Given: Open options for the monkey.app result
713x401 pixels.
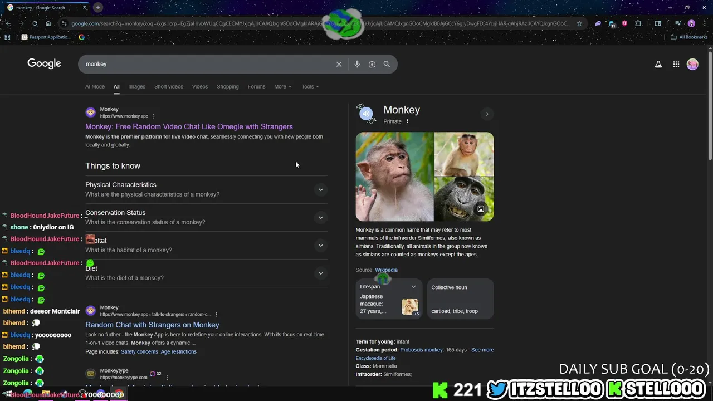Looking at the screenshot, I should coord(154,116).
